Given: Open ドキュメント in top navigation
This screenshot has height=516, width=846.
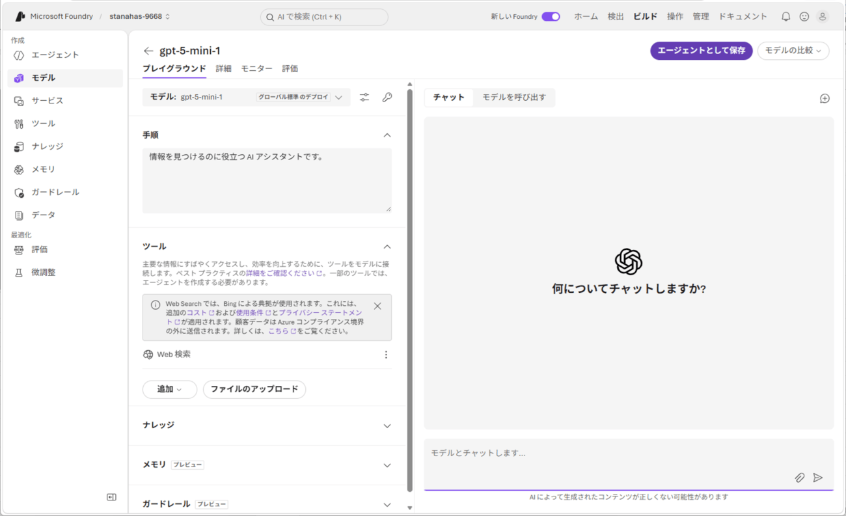Looking at the screenshot, I should click(743, 16).
